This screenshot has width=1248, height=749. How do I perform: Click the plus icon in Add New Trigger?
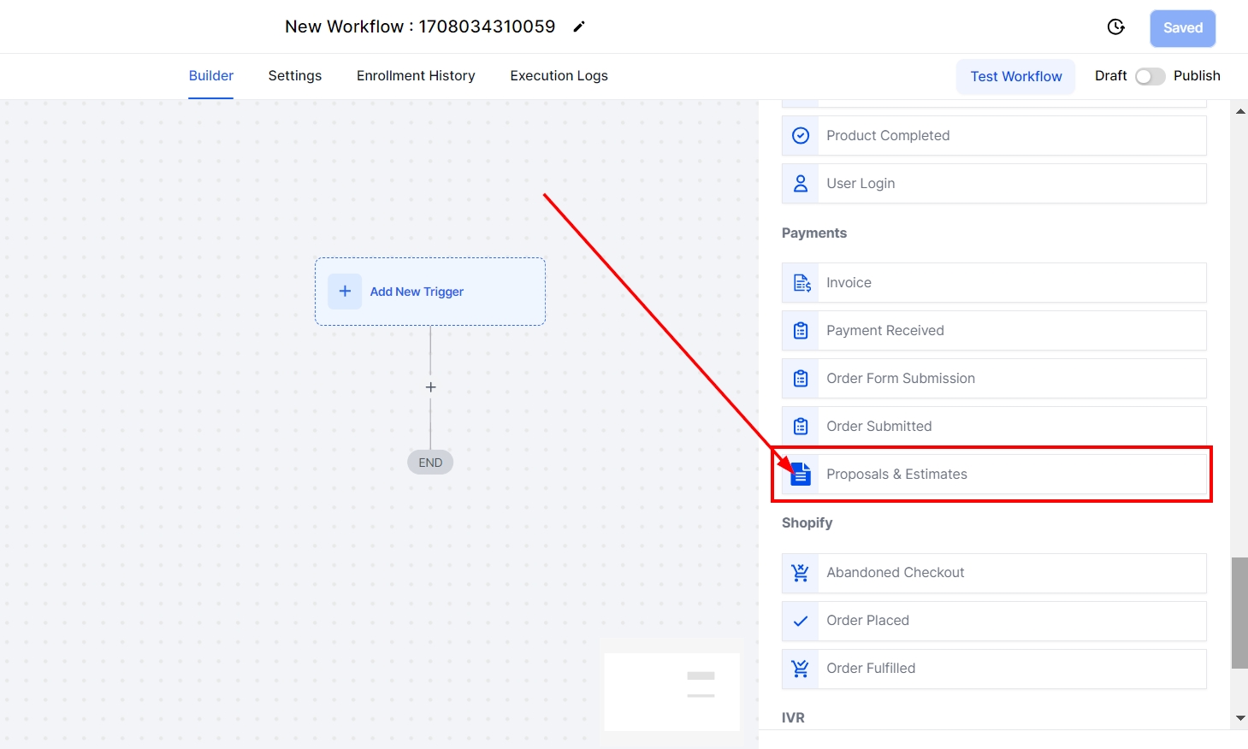coord(345,292)
